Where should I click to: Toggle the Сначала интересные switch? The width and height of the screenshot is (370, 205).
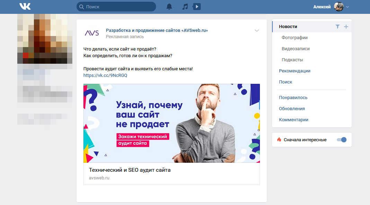point(342,140)
